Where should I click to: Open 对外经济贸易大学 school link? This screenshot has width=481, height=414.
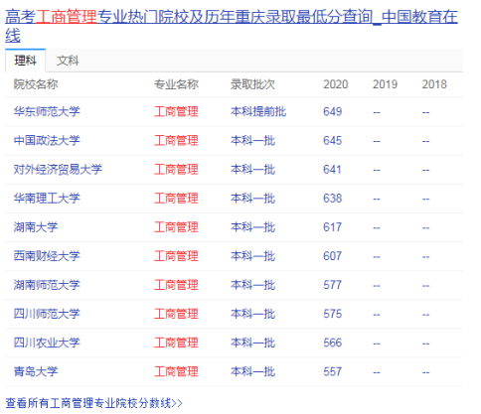pos(58,169)
